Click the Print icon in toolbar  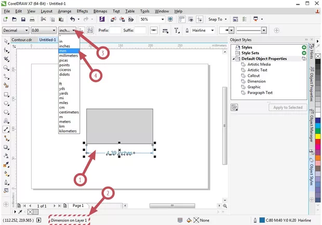[x=32, y=19]
